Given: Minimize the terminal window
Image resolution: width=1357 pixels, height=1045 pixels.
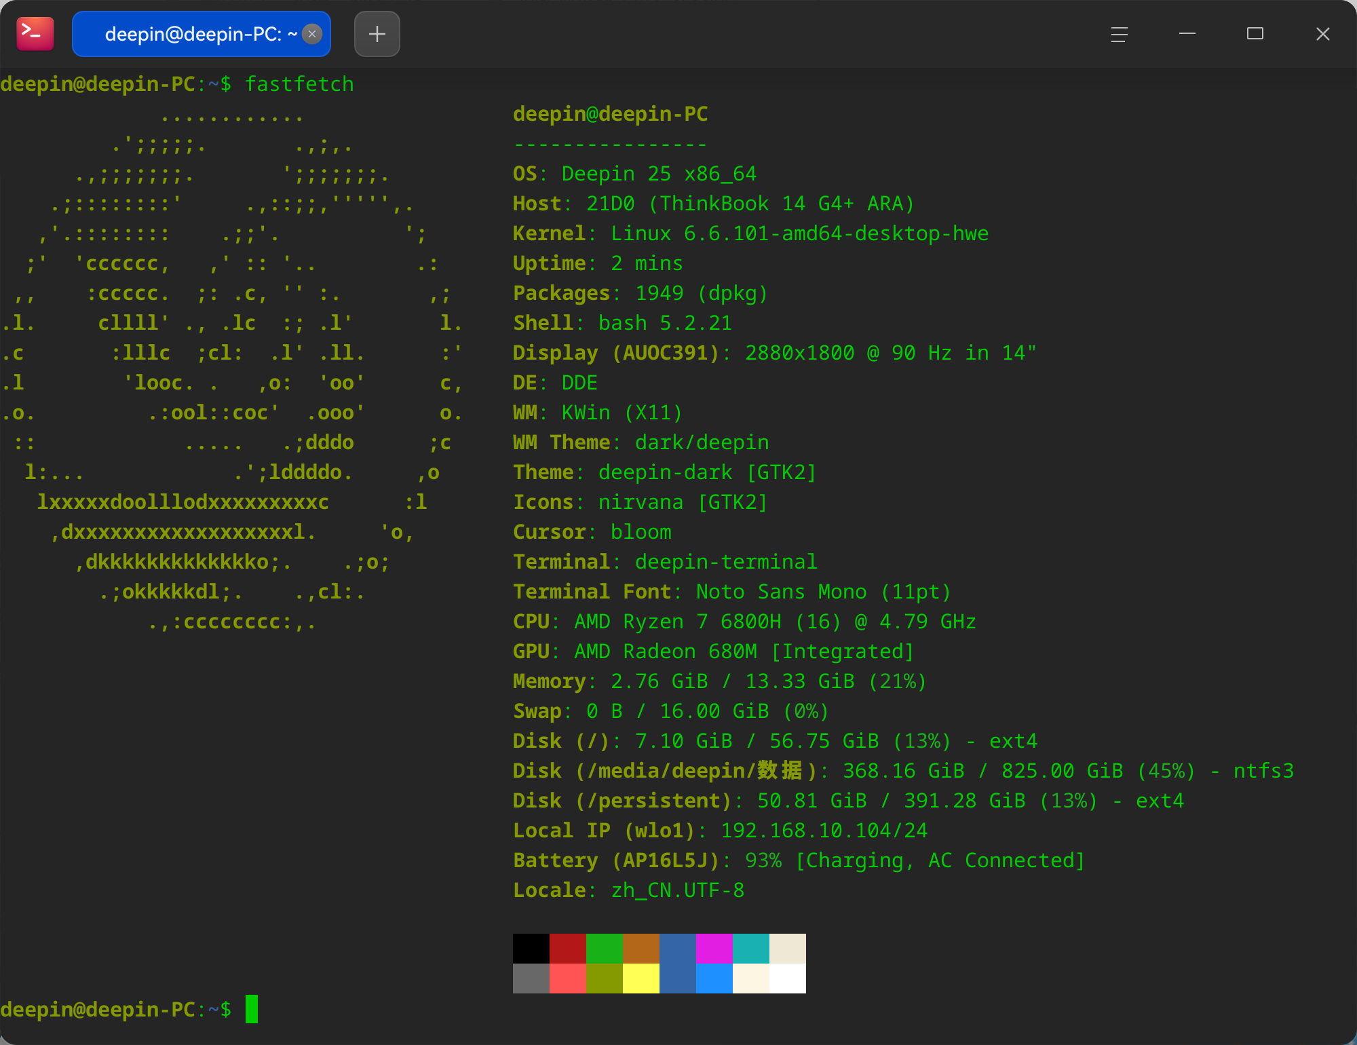Looking at the screenshot, I should click(1187, 34).
